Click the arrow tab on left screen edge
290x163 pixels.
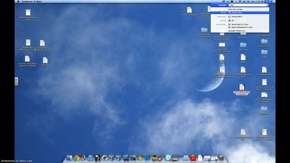(x=16, y=81)
